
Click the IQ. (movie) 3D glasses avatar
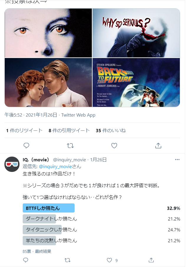pyautogui.click(x=12, y=164)
